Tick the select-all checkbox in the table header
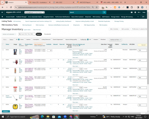149x119 pixels. pos(3,44)
